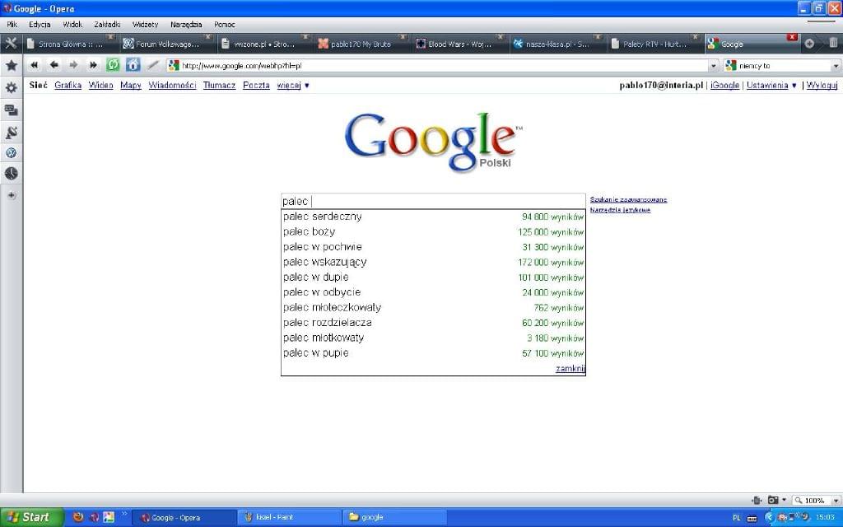Go to the Home page icon
The height and width of the screenshot is (527, 843).
click(x=133, y=65)
